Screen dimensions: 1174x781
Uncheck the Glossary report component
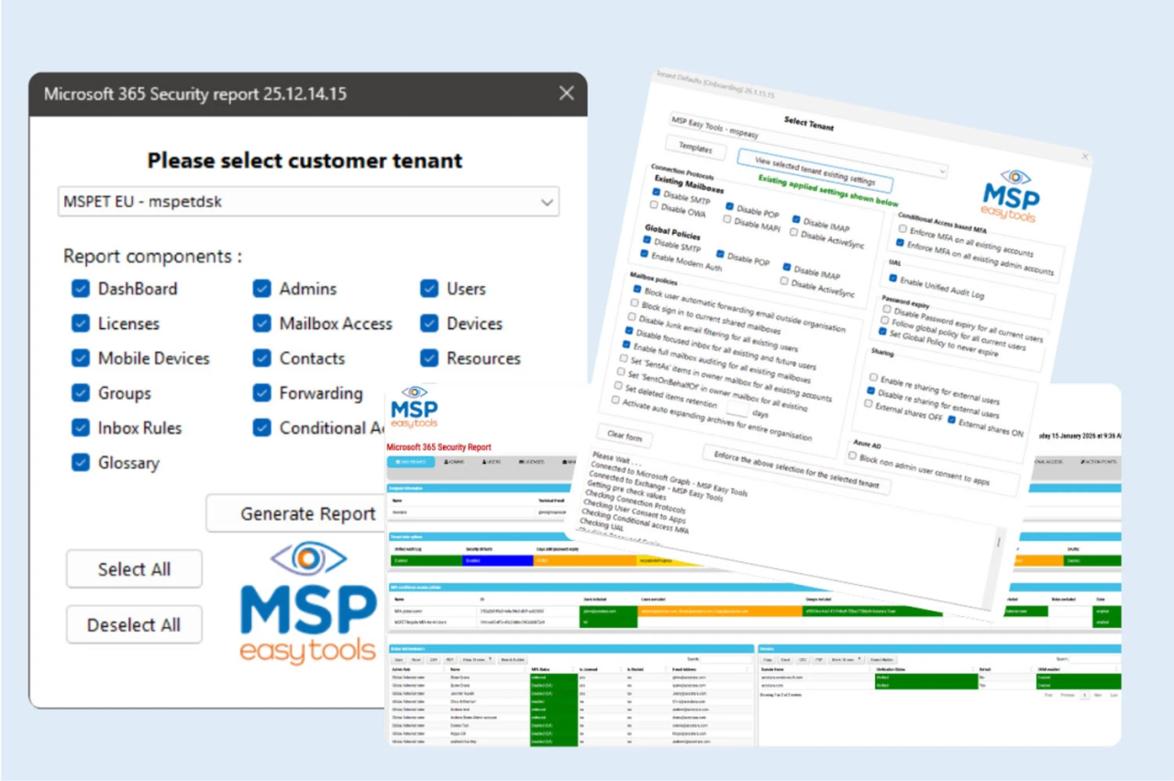[81, 463]
